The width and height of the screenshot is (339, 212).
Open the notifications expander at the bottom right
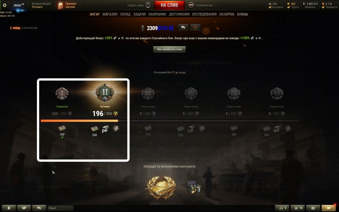(x=329, y=208)
